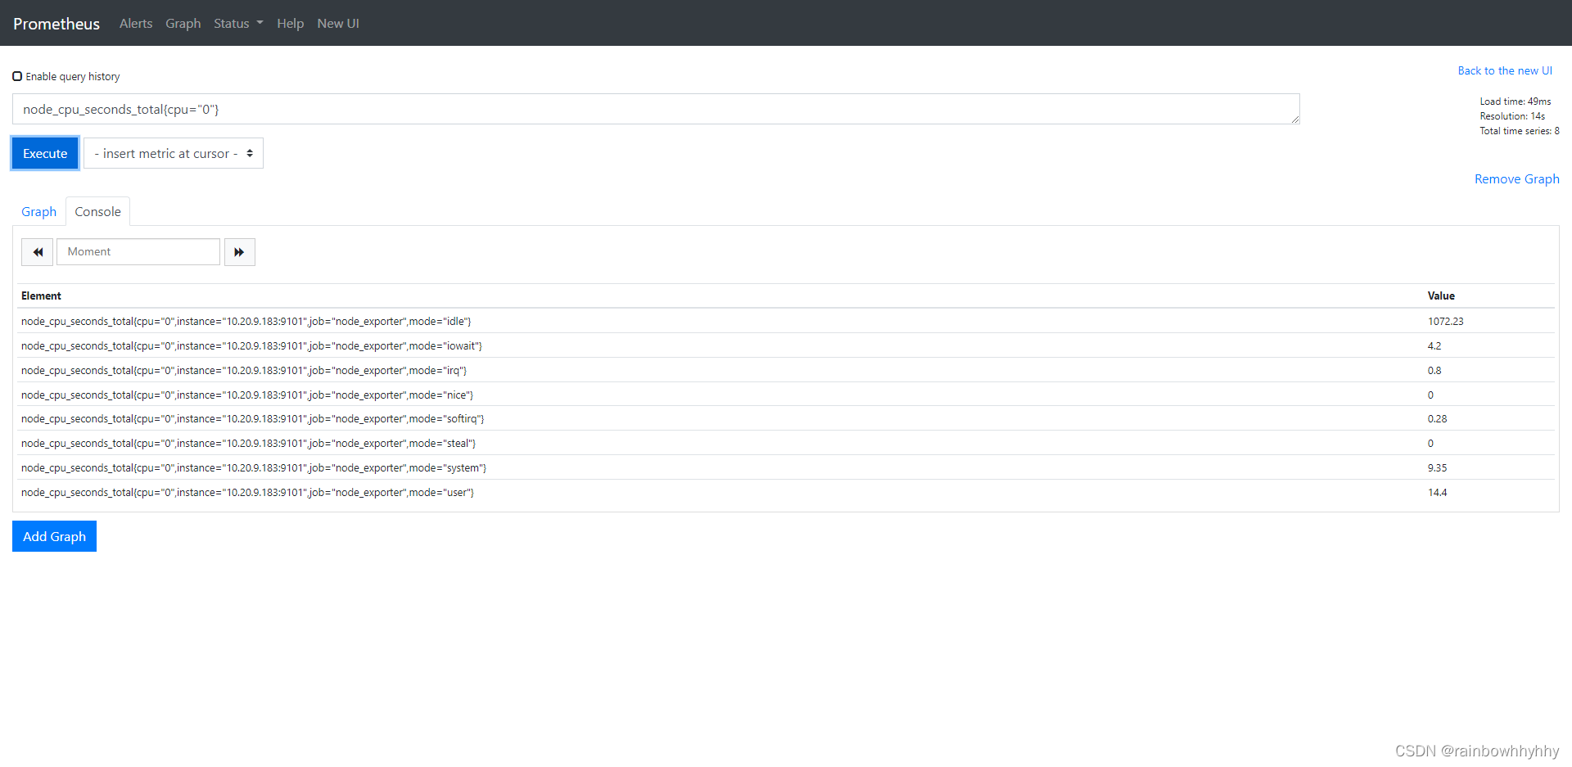Click the Element column header

41,296
